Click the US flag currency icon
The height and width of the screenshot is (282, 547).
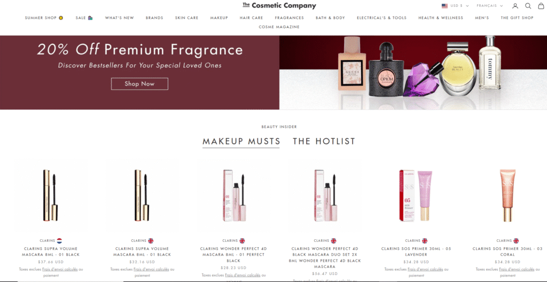[444, 6]
